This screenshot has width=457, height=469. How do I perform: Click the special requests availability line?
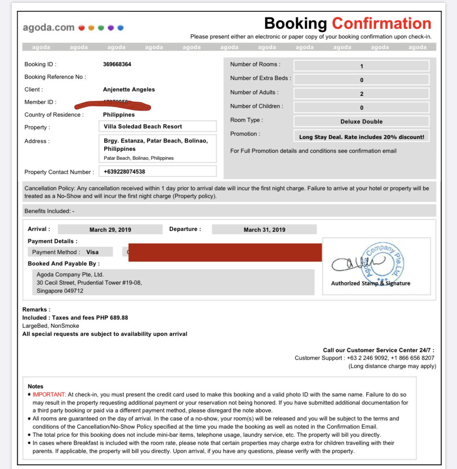[104, 334]
